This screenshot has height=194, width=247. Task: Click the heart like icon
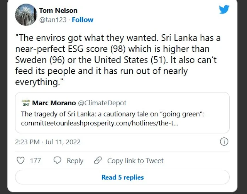[21, 160]
